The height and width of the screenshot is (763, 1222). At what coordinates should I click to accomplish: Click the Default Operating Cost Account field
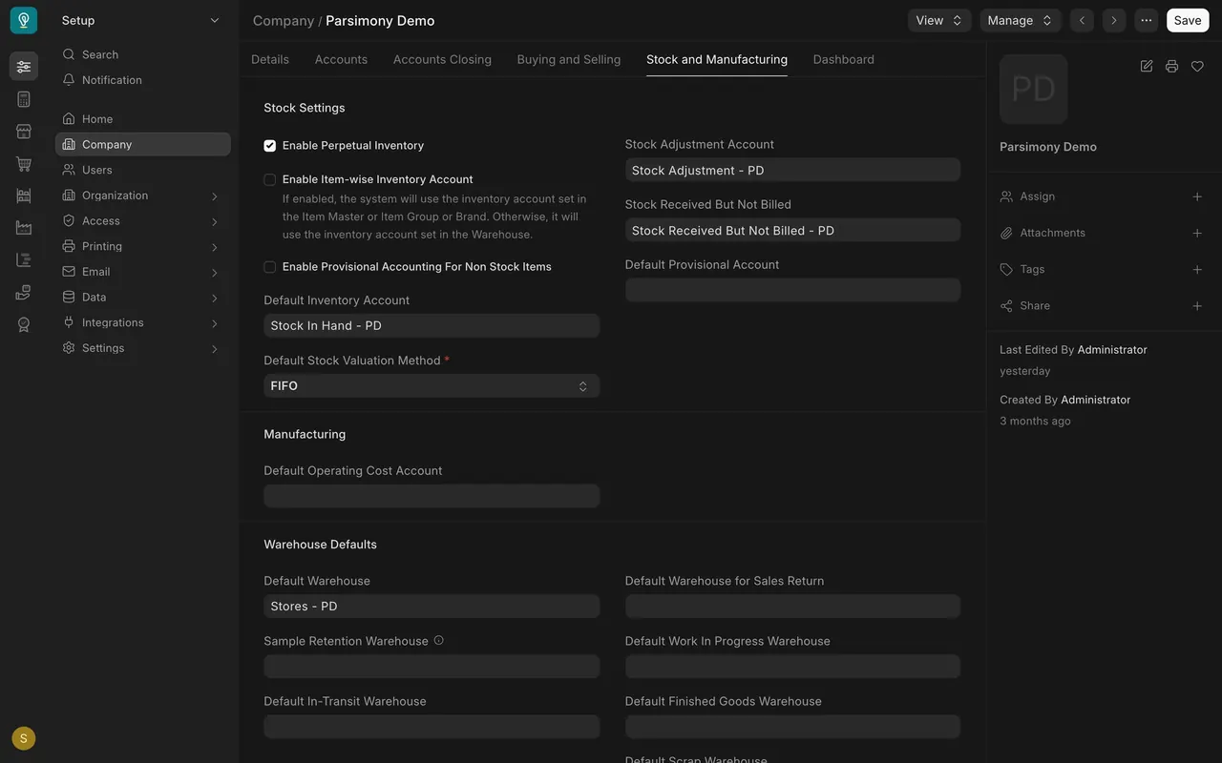click(x=432, y=496)
